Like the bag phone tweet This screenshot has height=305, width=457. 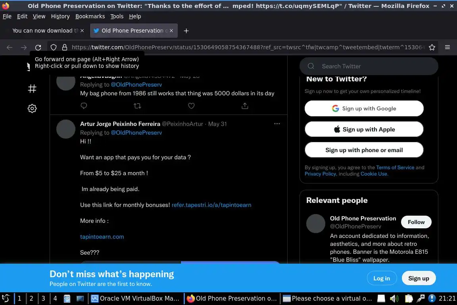(191, 106)
